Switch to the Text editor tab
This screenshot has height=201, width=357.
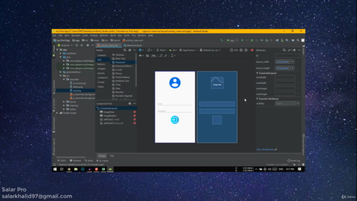[x=112, y=156]
